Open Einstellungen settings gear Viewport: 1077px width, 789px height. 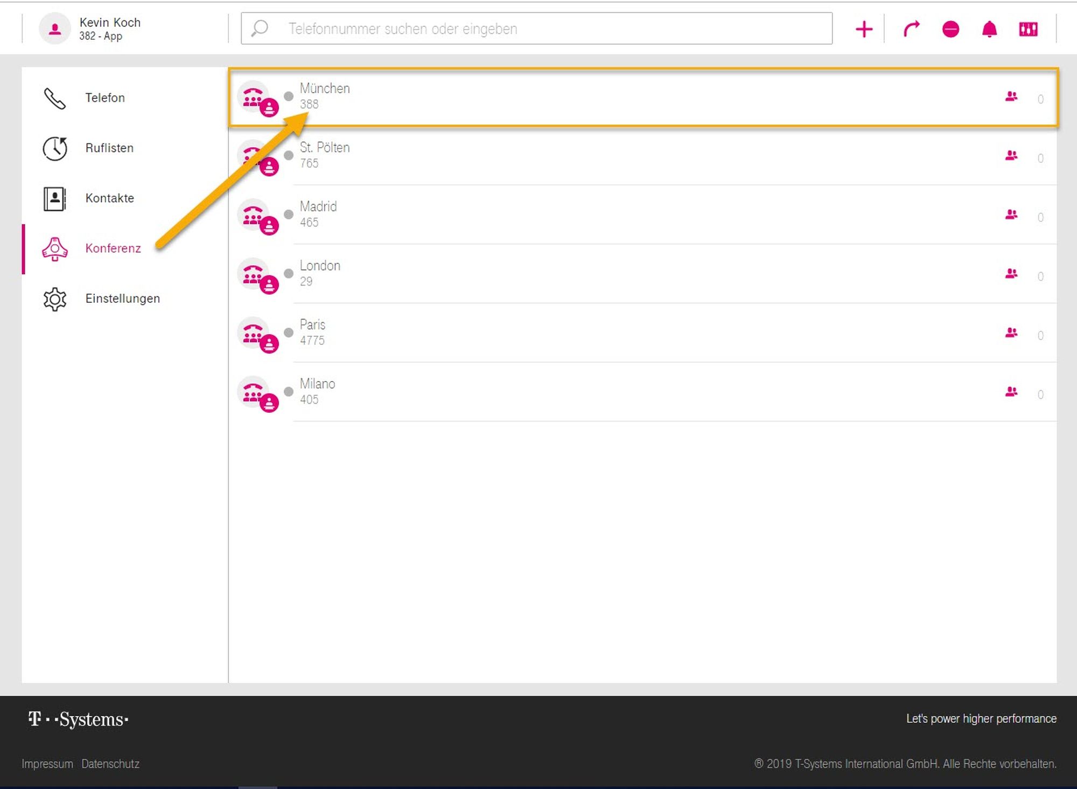pos(55,299)
